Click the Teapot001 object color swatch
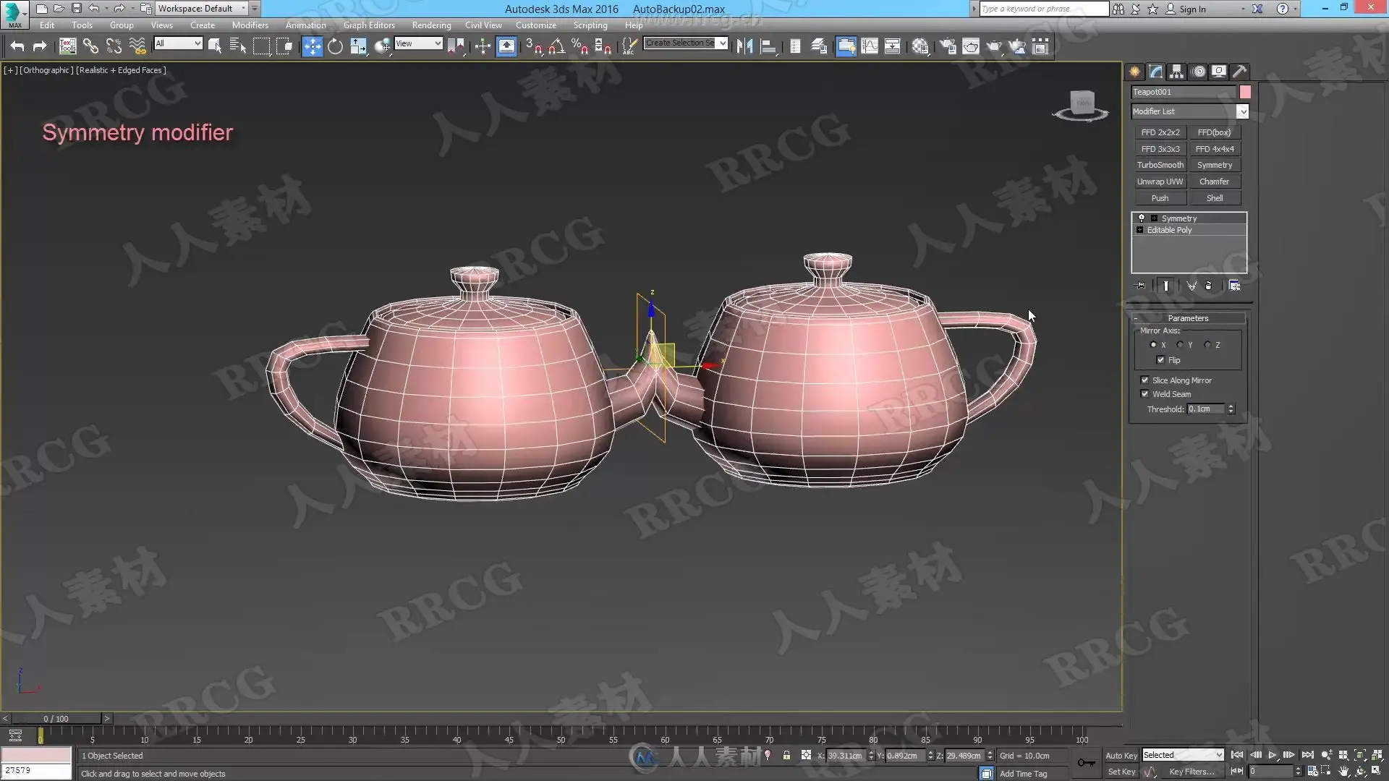 [1245, 92]
